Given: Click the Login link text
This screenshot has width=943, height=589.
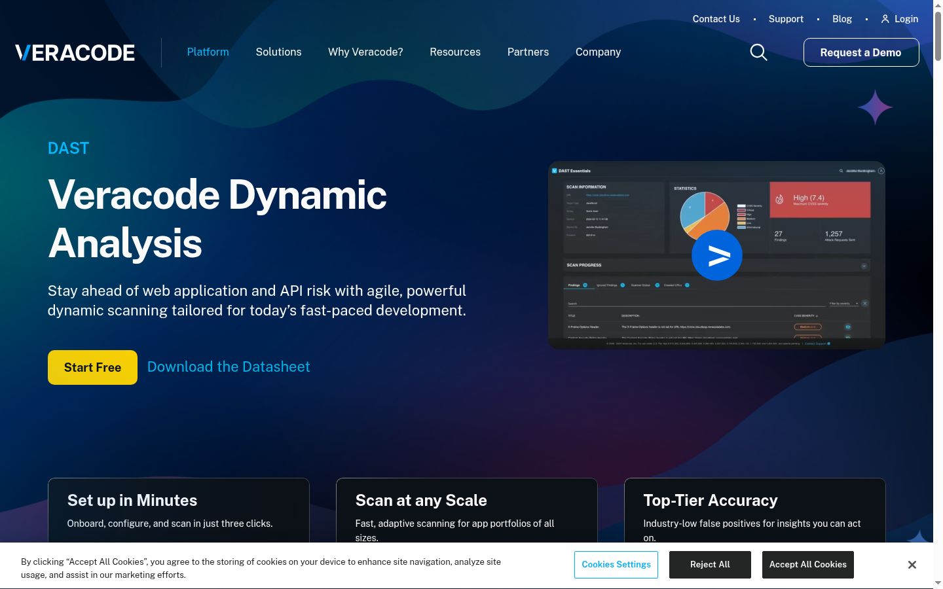Looking at the screenshot, I should pos(906,19).
